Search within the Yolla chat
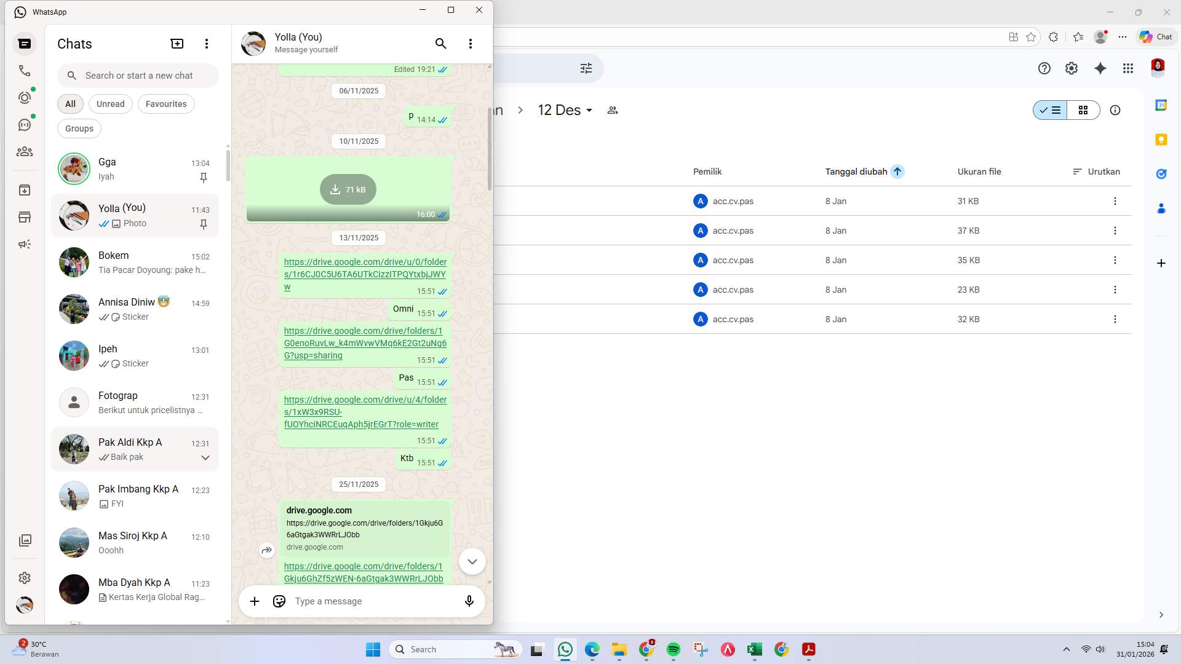The height and width of the screenshot is (664, 1181). (440, 44)
